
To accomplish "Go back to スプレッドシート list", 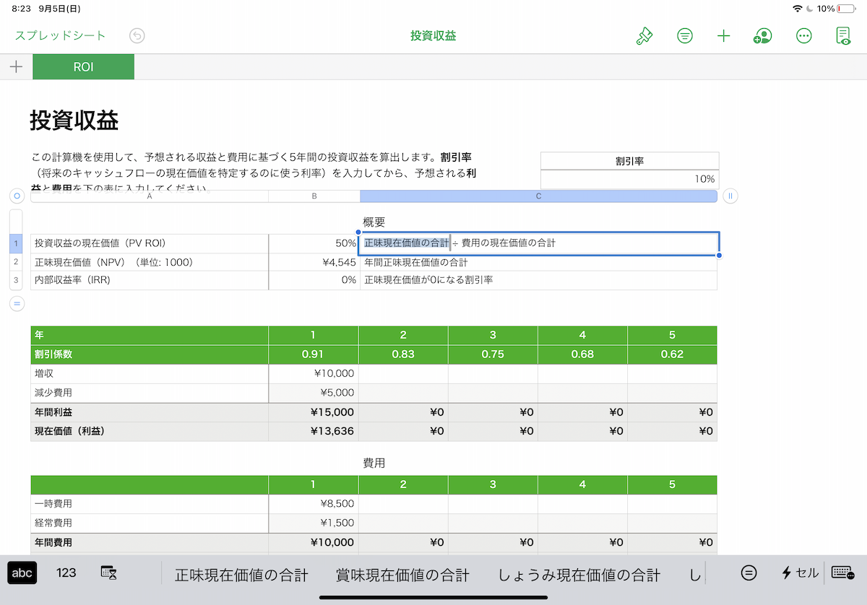I will coord(60,35).
